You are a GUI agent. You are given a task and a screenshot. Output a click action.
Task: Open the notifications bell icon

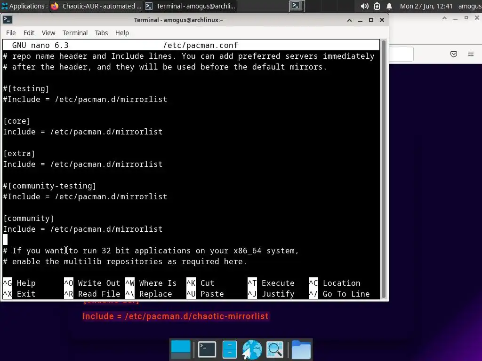pyautogui.click(x=389, y=6)
